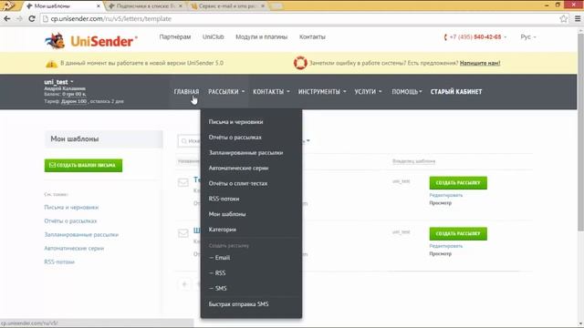Open the Рус language dropdown
The height and width of the screenshot is (328, 584).
pyautogui.click(x=528, y=36)
